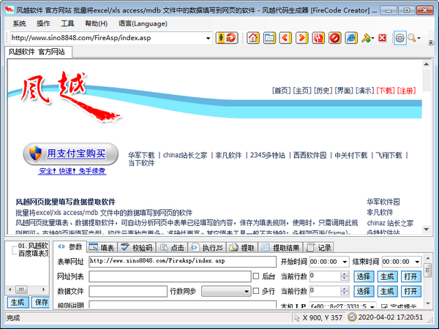Open settings with the gear icon

(x=399, y=38)
